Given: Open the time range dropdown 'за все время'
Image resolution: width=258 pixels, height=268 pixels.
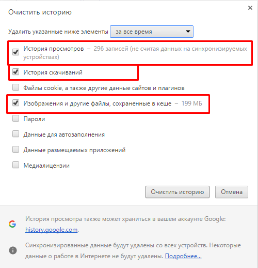Looking at the screenshot, I should [x=152, y=32].
